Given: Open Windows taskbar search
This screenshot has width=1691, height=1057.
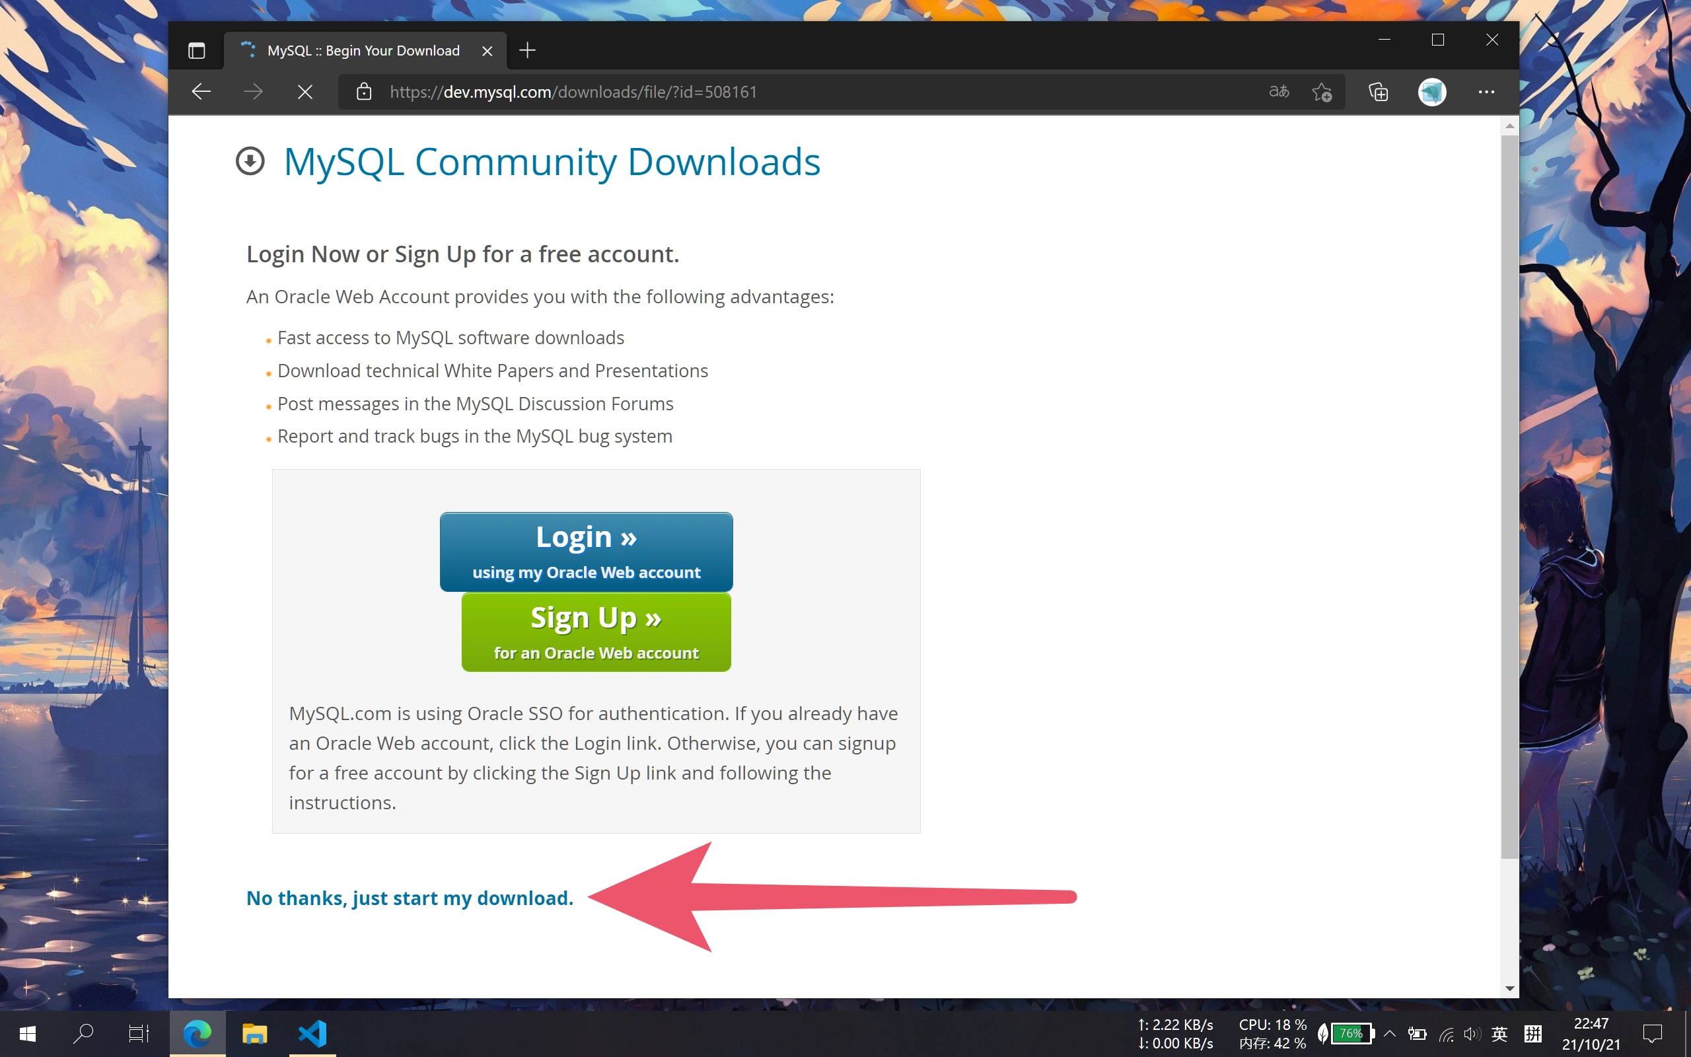Looking at the screenshot, I should [83, 1033].
